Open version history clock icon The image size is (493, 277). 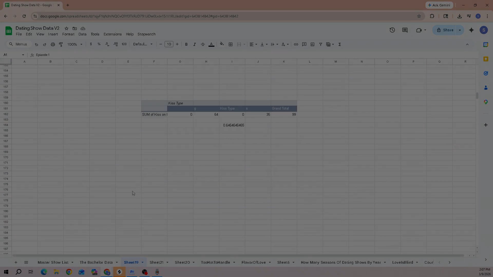pos(392,30)
